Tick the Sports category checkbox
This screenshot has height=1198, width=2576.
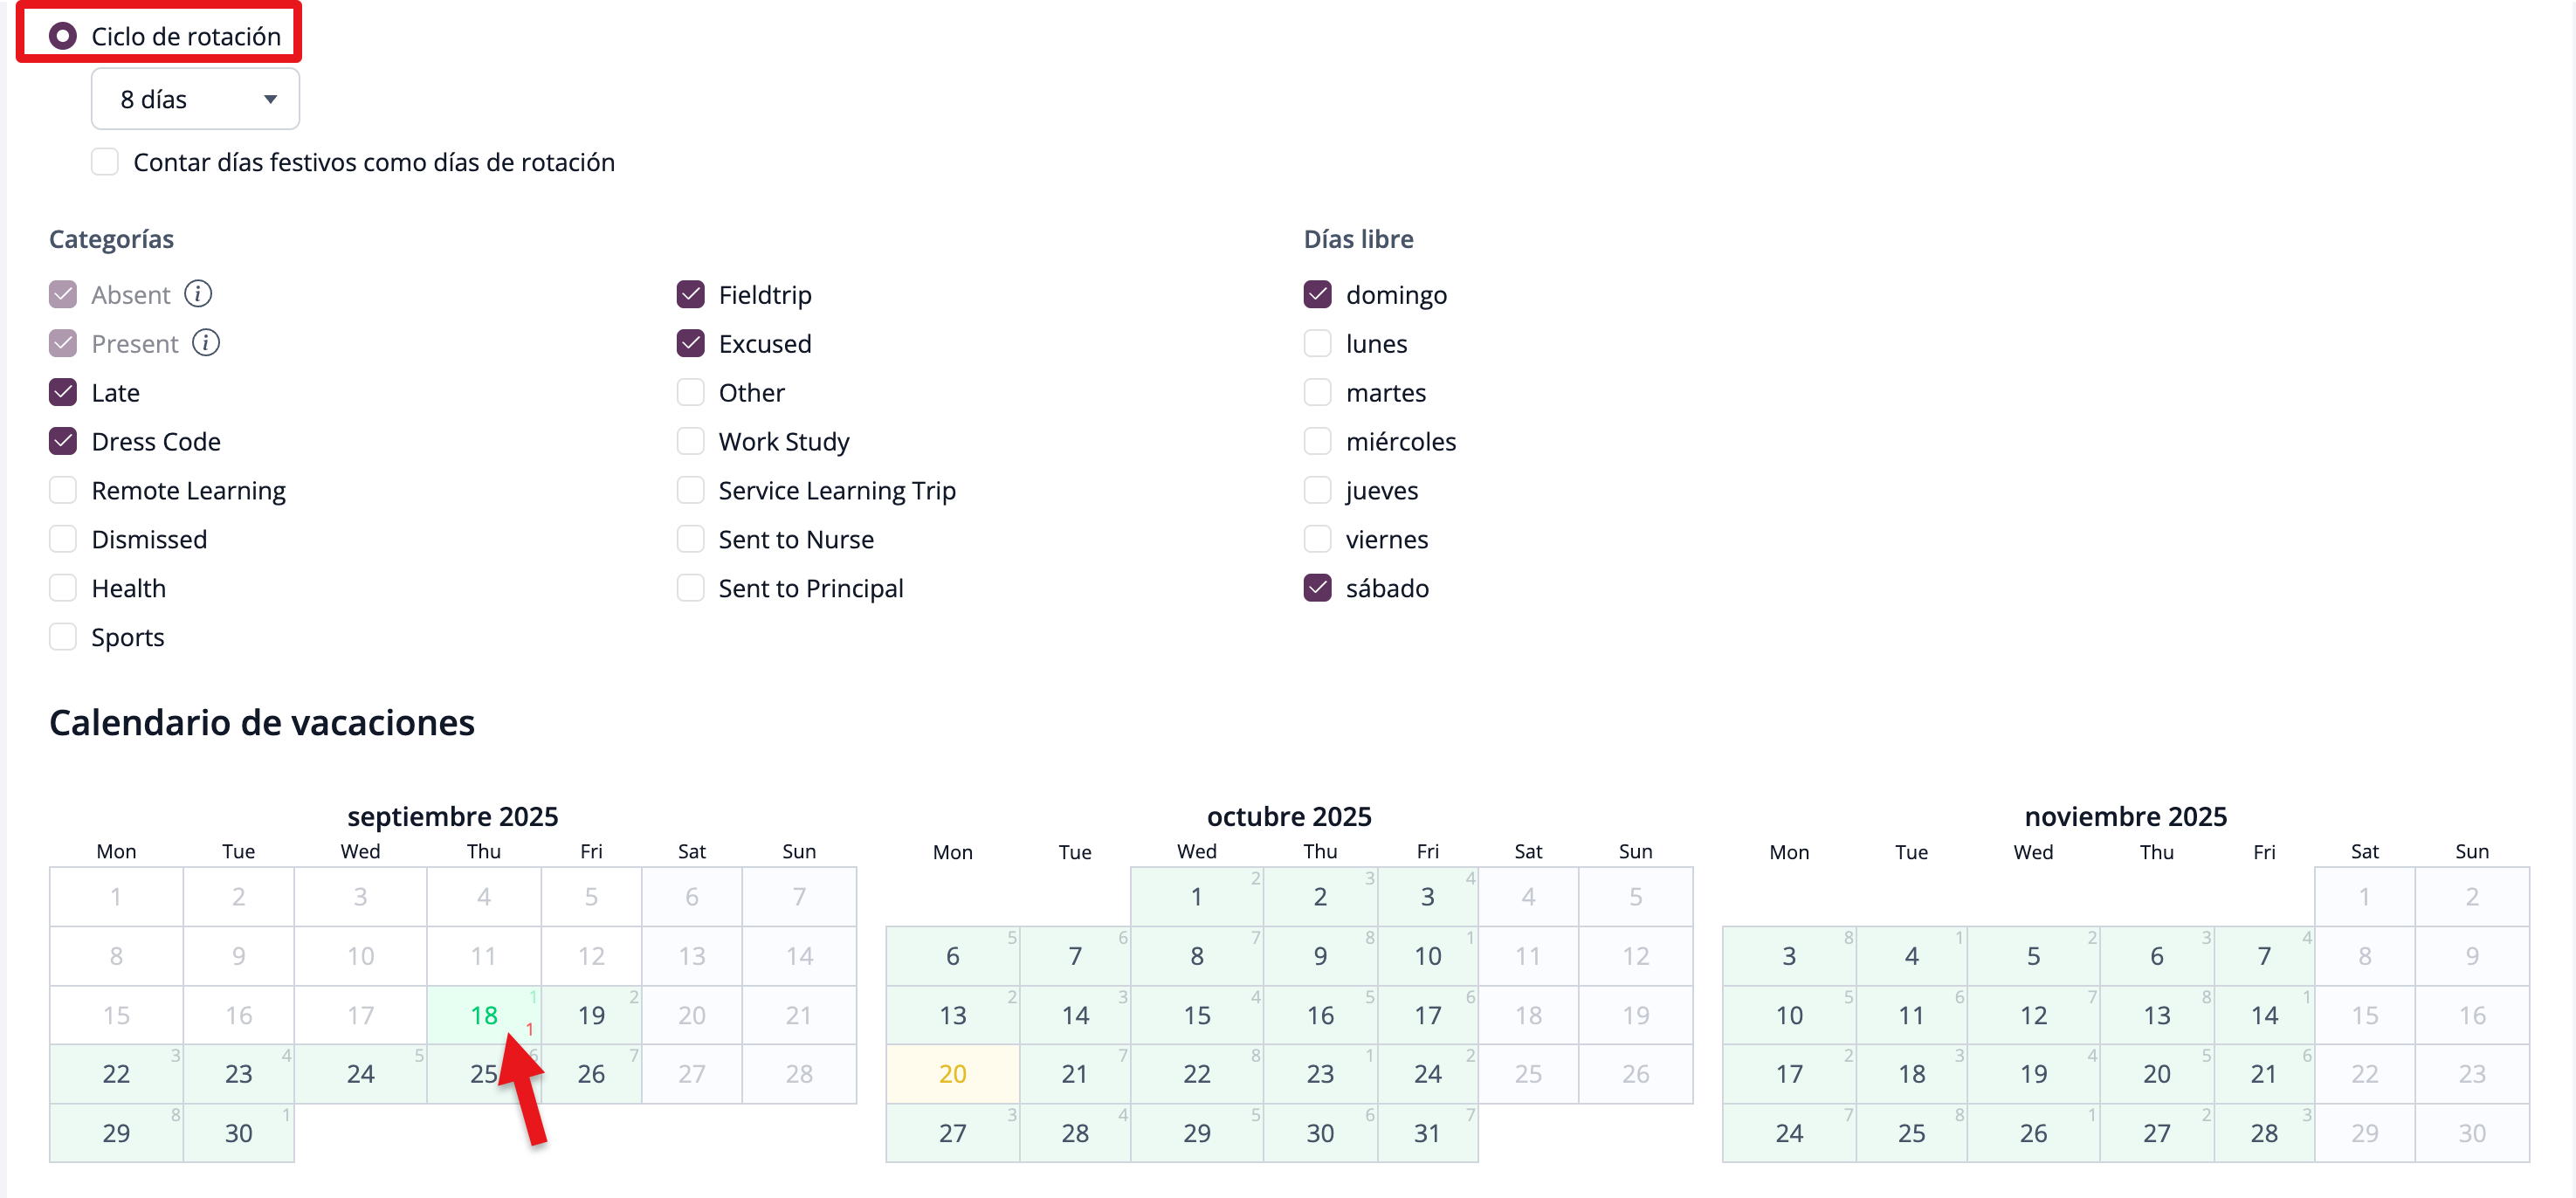[x=63, y=637]
